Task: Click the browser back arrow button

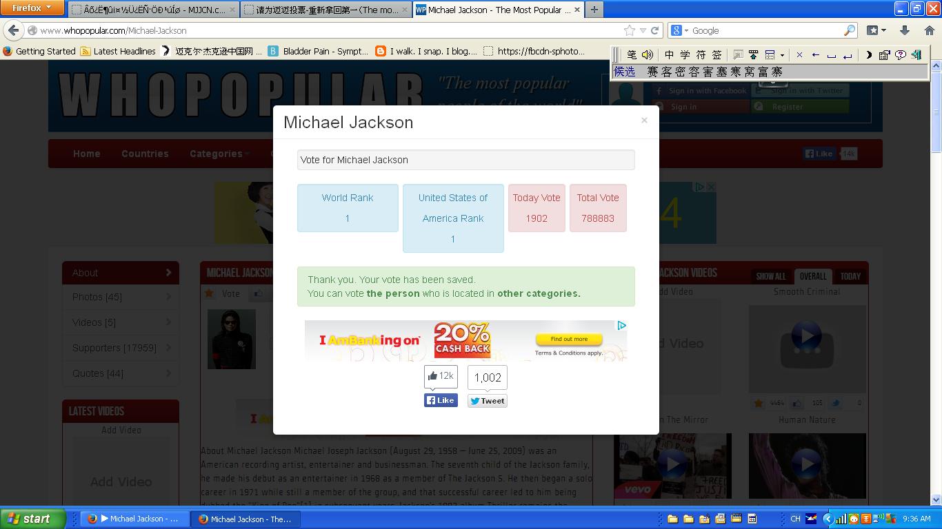Action: (x=14, y=30)
